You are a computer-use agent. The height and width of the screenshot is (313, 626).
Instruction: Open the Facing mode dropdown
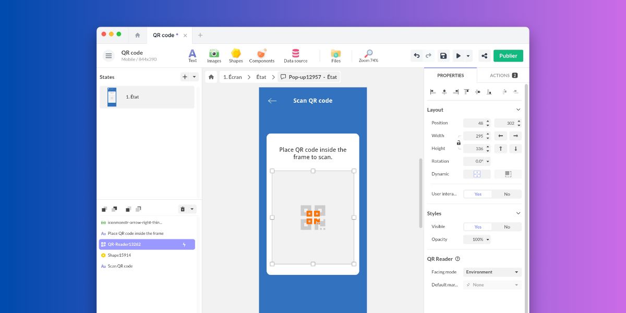point(492,272)
